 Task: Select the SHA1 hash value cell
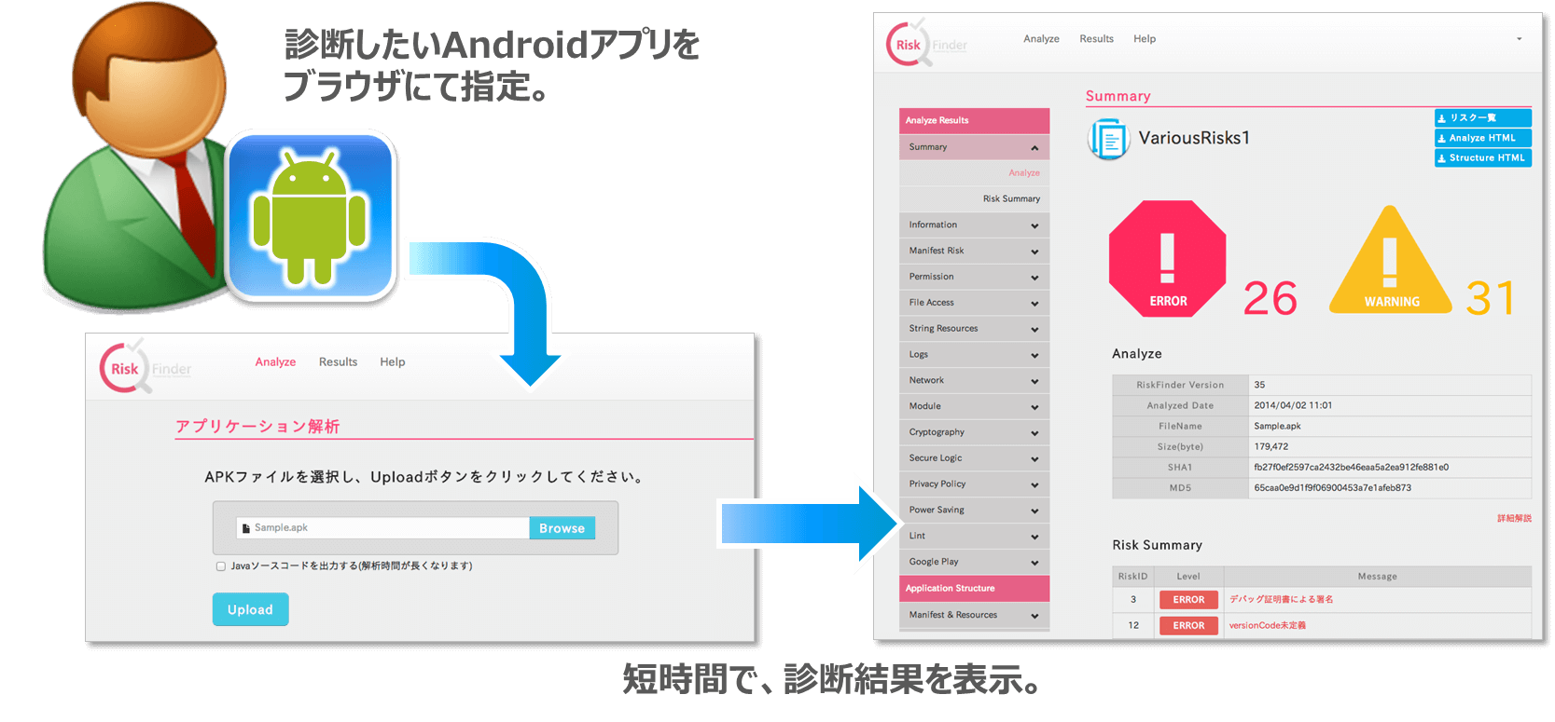(1390, 468)
